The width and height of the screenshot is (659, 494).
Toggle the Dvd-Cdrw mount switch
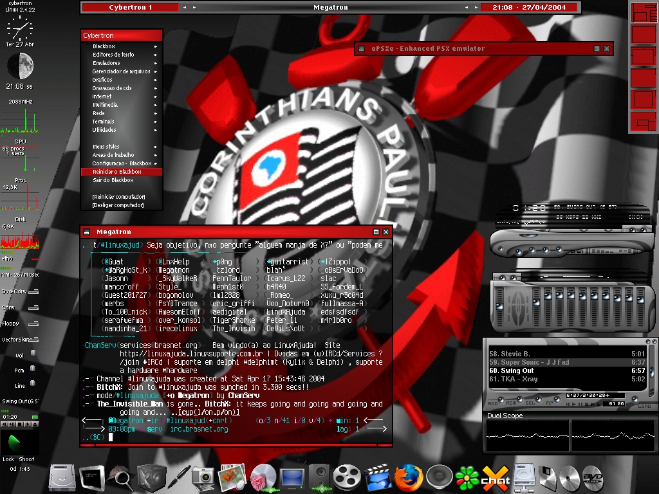(x=33, y=291)
